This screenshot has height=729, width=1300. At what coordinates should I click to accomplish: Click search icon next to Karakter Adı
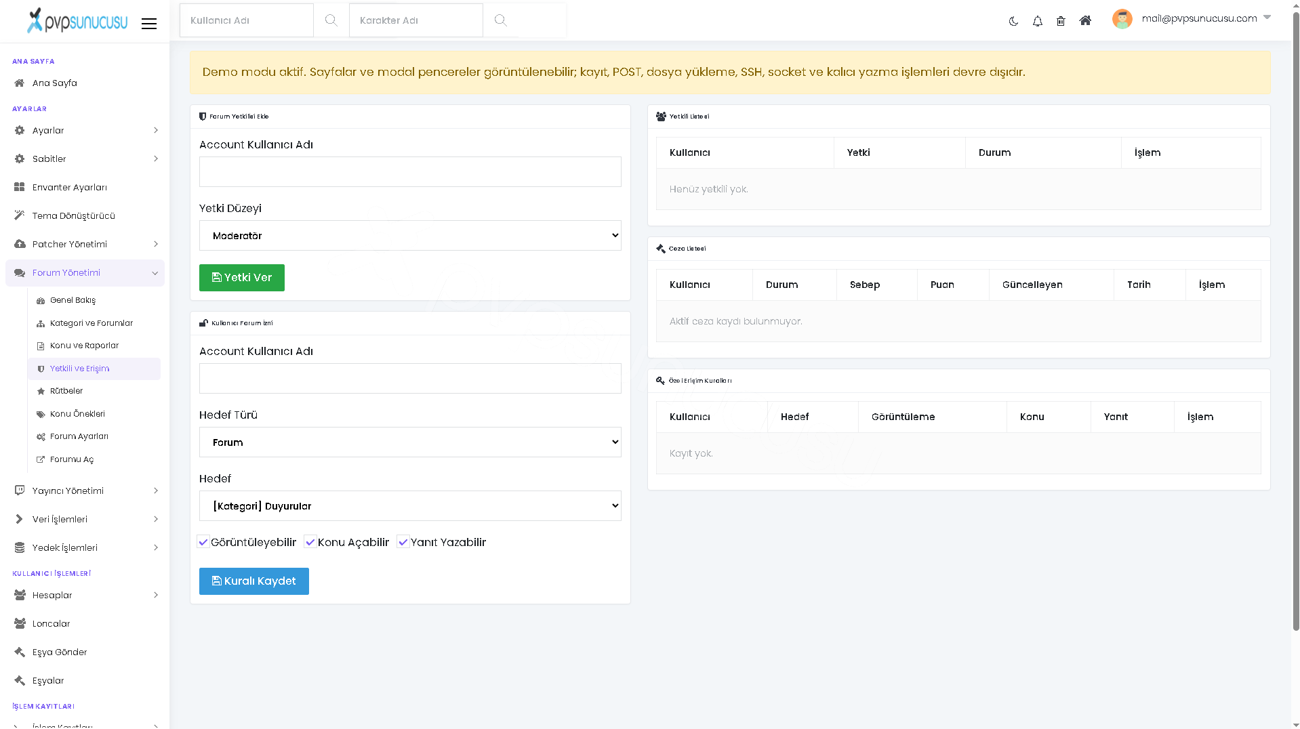tap(500, 20)
